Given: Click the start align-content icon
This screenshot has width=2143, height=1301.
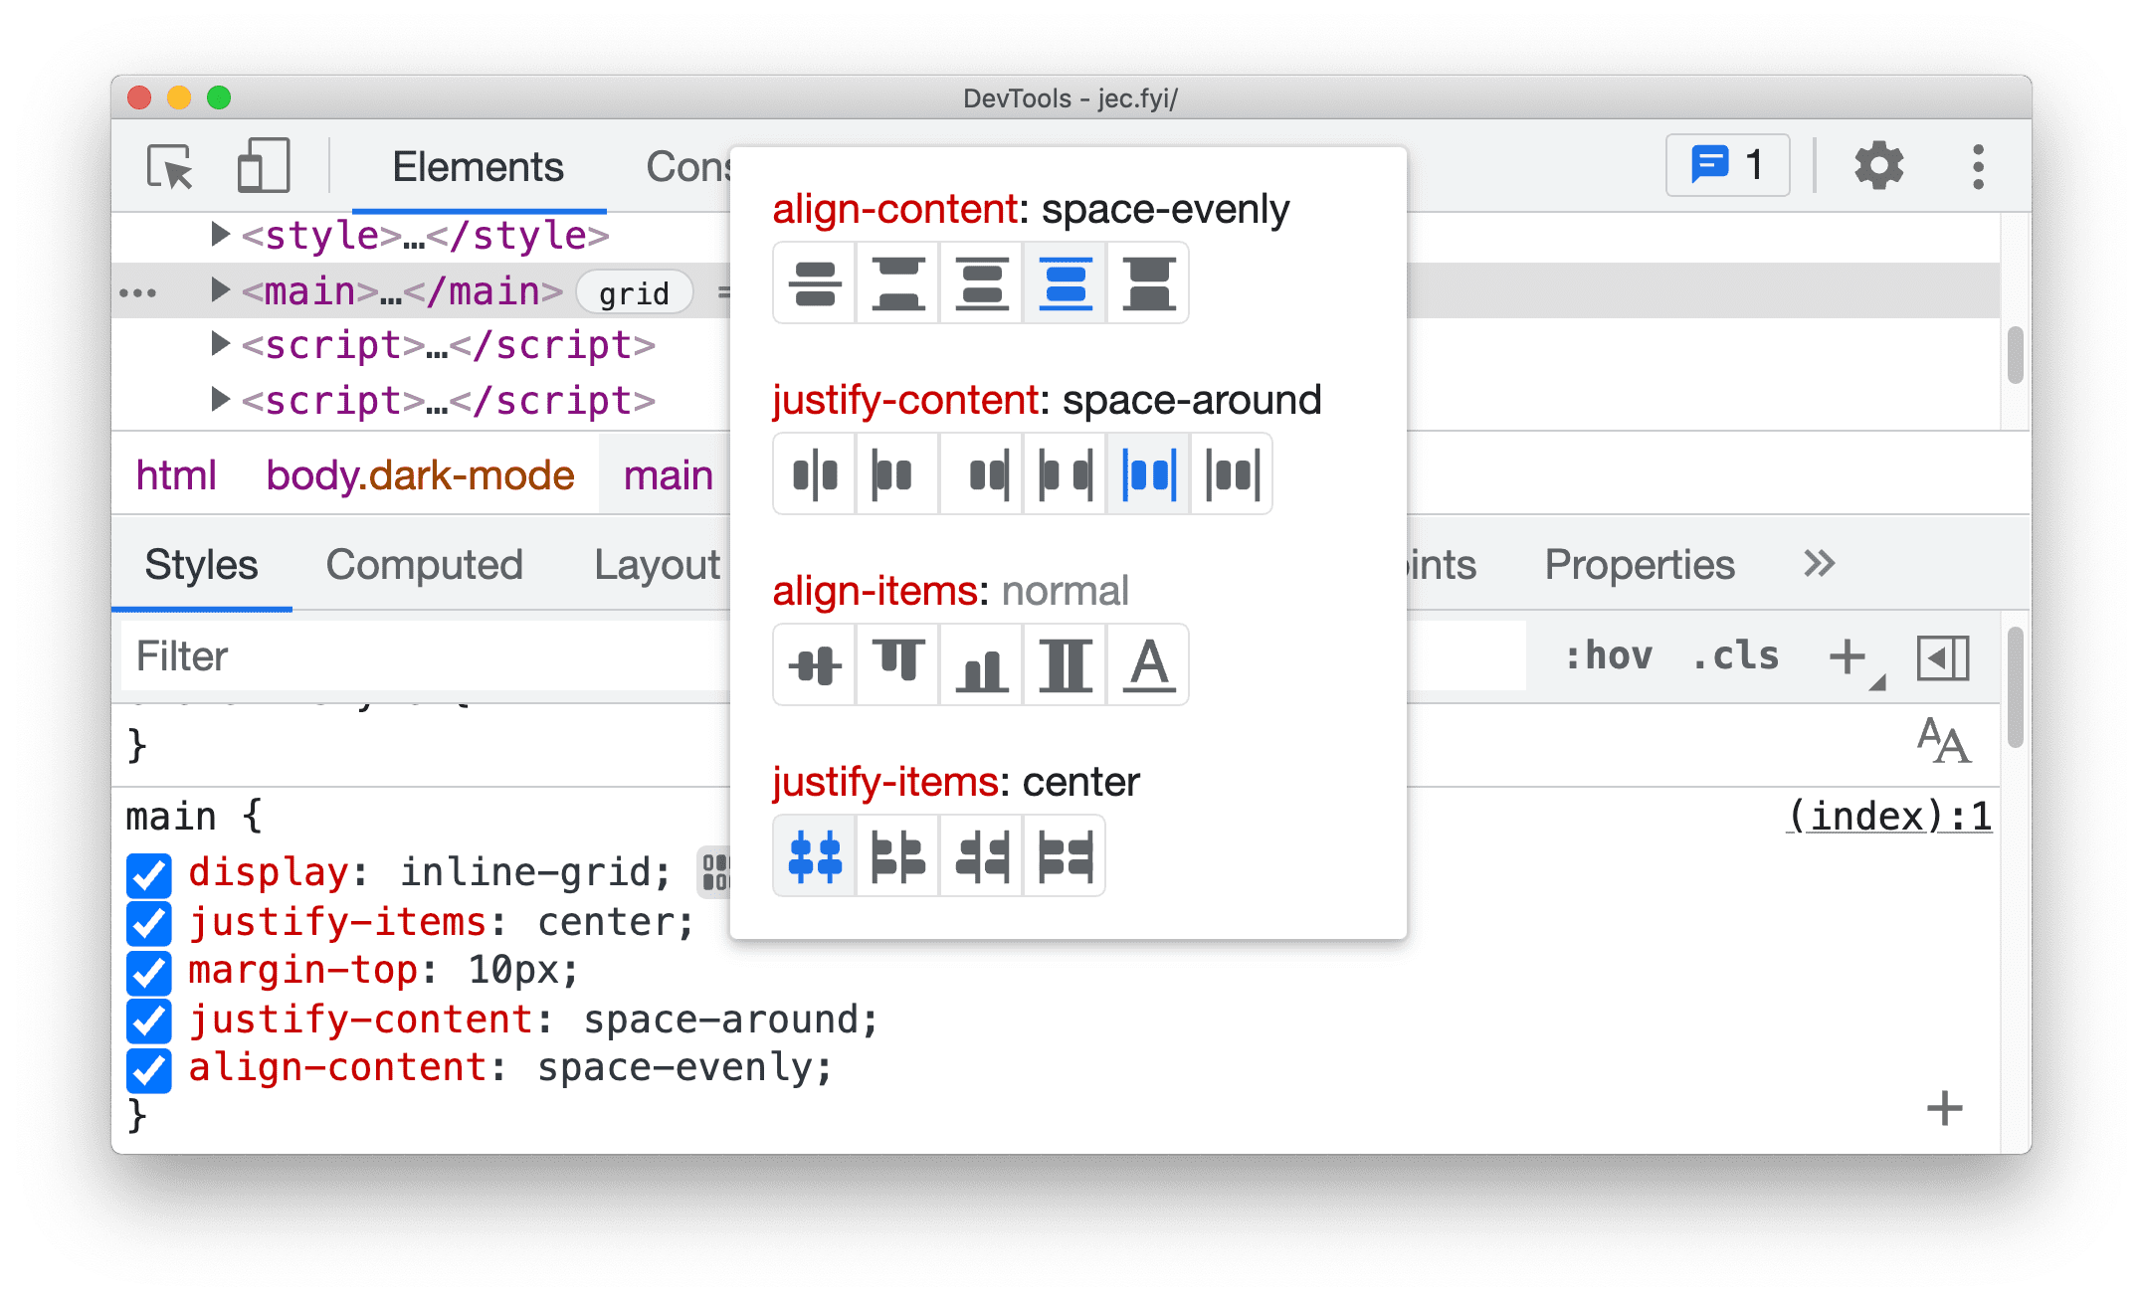Looking at the screenshot, I should [898, 287].
